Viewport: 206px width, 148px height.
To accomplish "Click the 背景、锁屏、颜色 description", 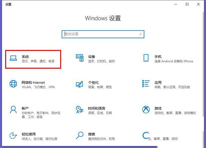I will tap(100, 87).
